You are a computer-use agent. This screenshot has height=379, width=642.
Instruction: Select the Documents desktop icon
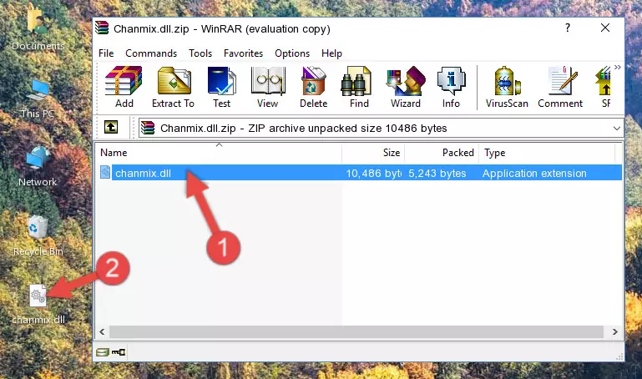click(38, 29)
